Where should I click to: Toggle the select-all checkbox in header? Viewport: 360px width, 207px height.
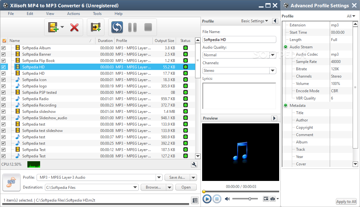tap(4, 41)
